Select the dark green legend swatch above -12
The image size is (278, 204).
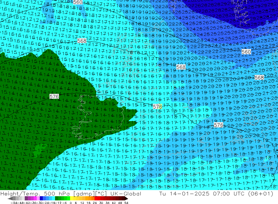56,198
